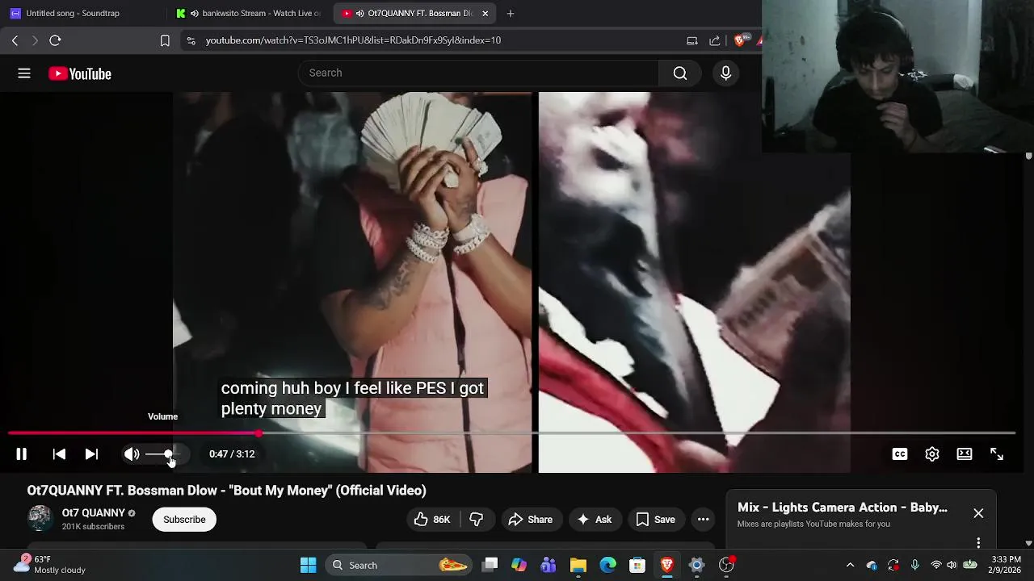Viewport: 1034px width, 581px height.
Task: Open Windows Settings gear in taskbar
Action: pos(696,565)
